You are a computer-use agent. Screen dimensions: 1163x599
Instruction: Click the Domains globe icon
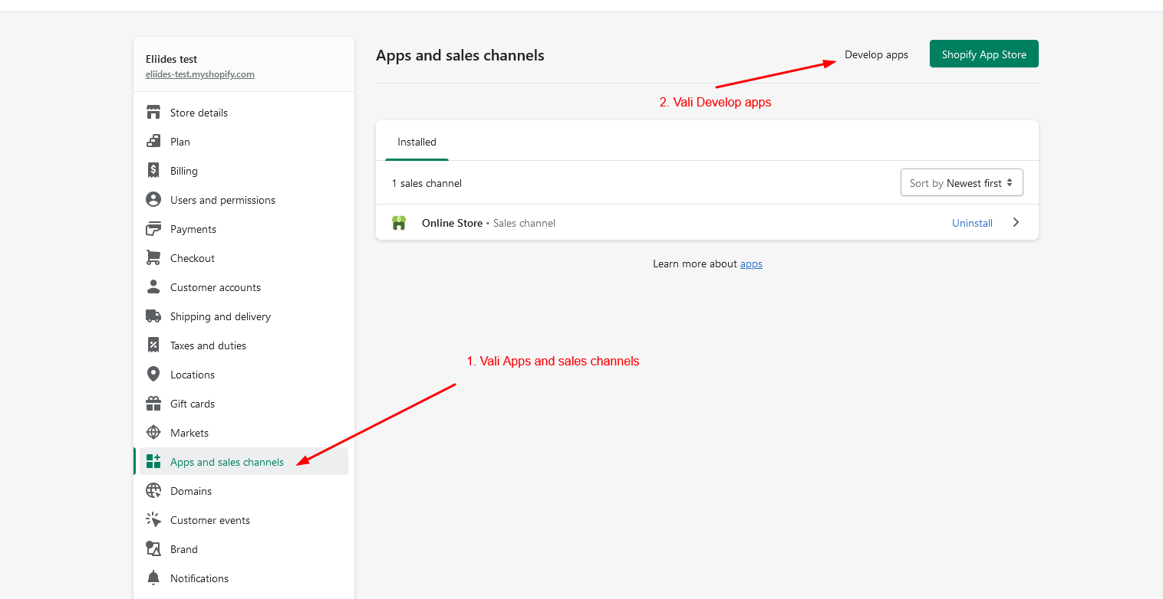coord(153,491)
